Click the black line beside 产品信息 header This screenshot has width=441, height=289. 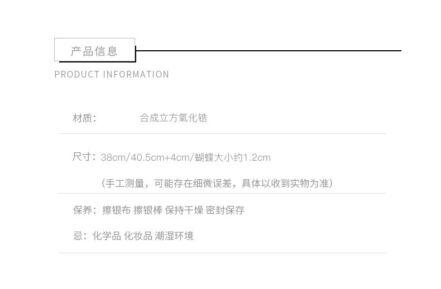(268, 51)
